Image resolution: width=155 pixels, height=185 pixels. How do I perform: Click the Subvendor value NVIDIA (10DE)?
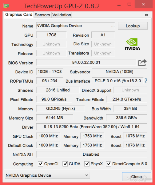pos(120,72)
